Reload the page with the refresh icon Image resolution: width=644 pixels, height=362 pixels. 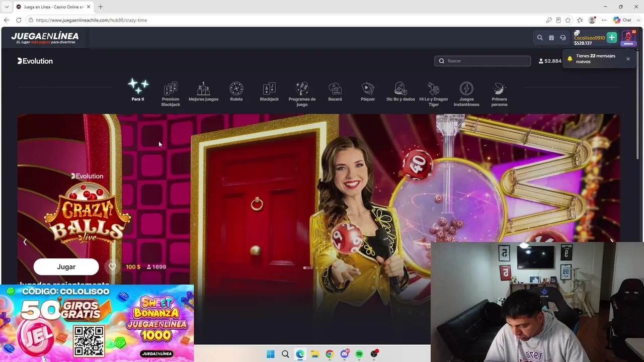[x=19, y=20]
